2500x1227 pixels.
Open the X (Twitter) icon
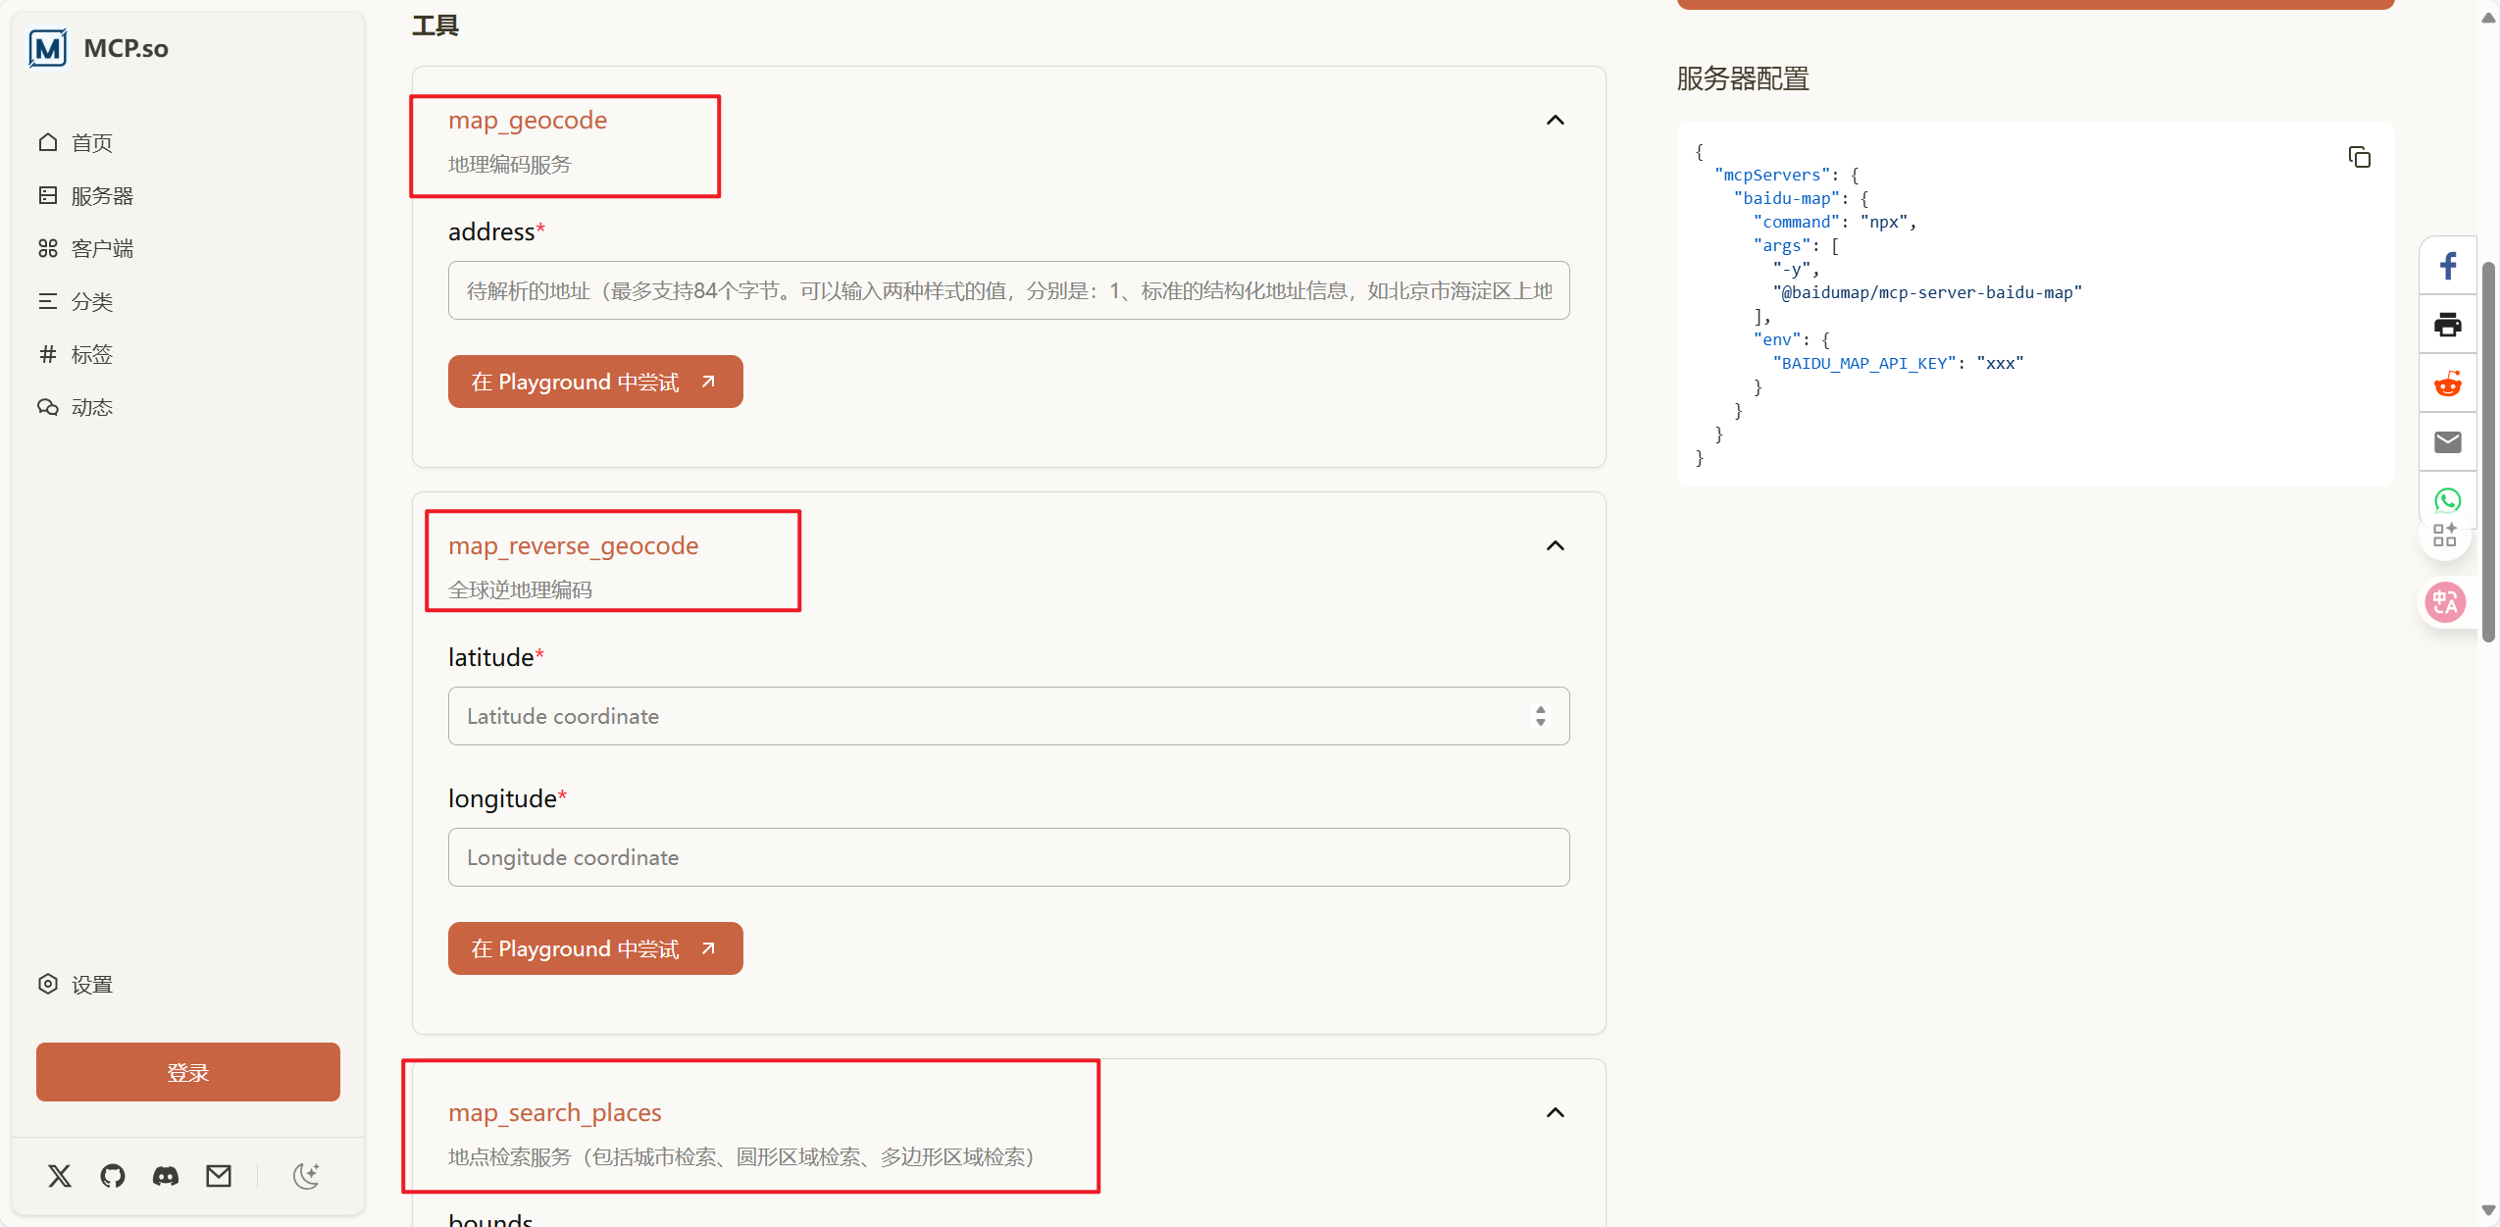tap(60, 1175)
